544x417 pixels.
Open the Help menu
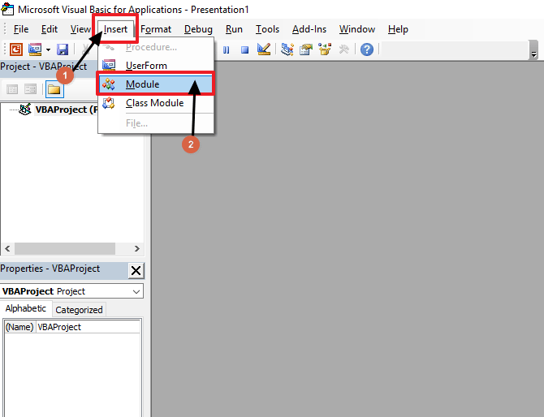[398, 29]
